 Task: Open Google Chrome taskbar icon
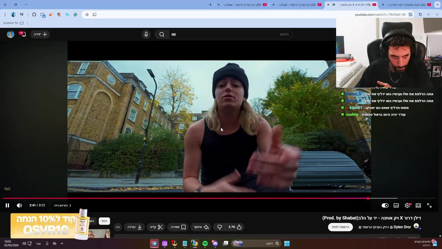[x=195, y=243]
